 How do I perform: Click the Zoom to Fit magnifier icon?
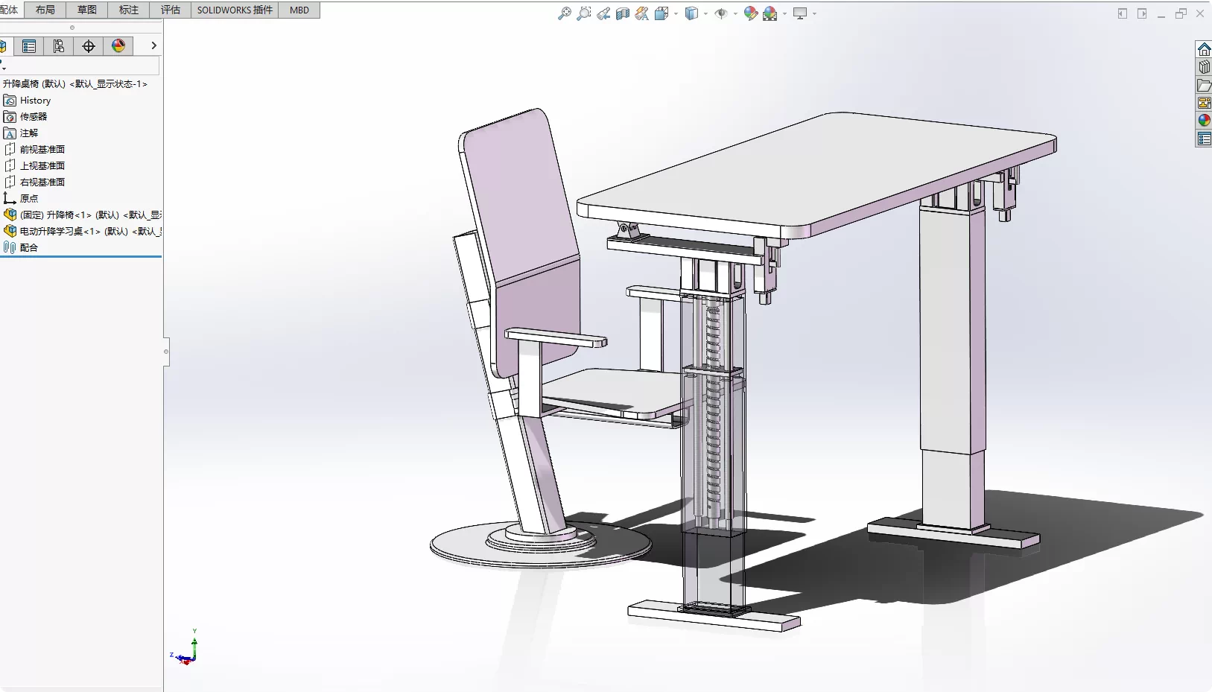565,13
